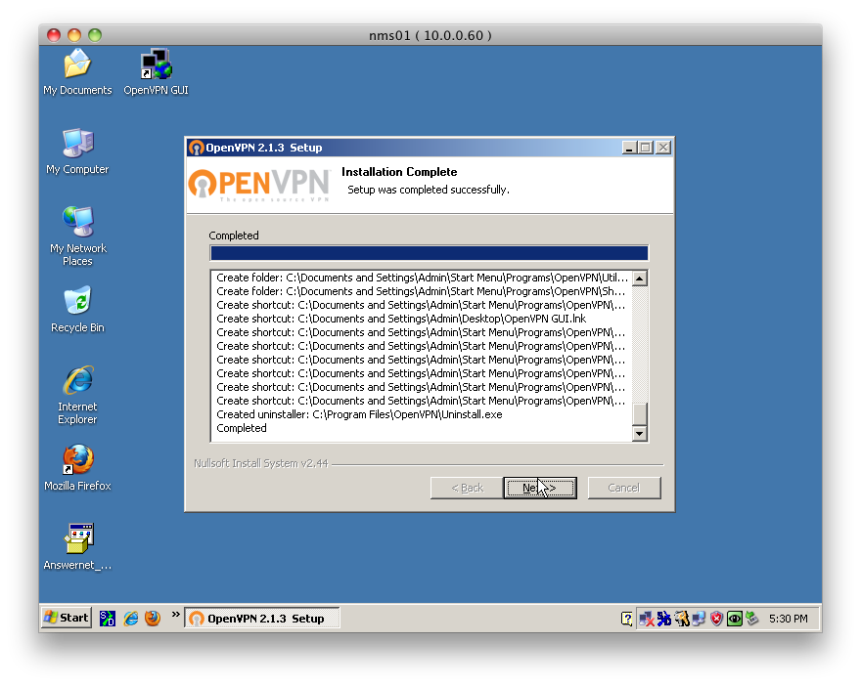The image size is (861, 686).
Task: Close the OpenVPN Setup dialog
Action: 663,148
